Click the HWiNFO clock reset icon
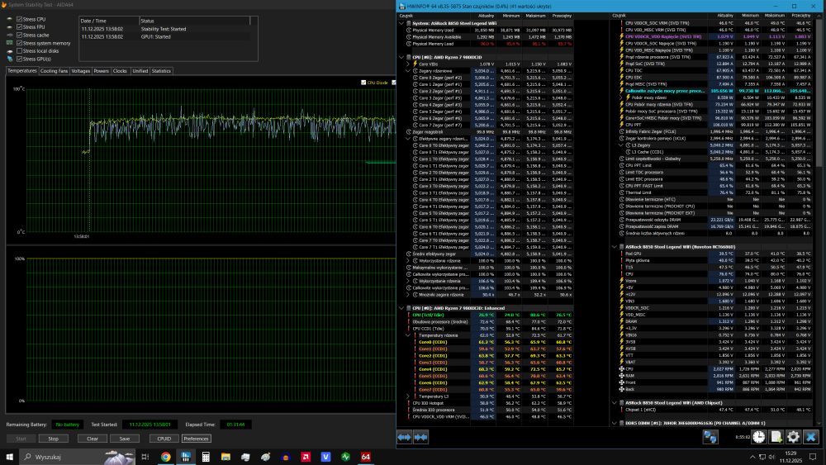Image resolution: width=826 pixels, height=465 pixels. 757,436
